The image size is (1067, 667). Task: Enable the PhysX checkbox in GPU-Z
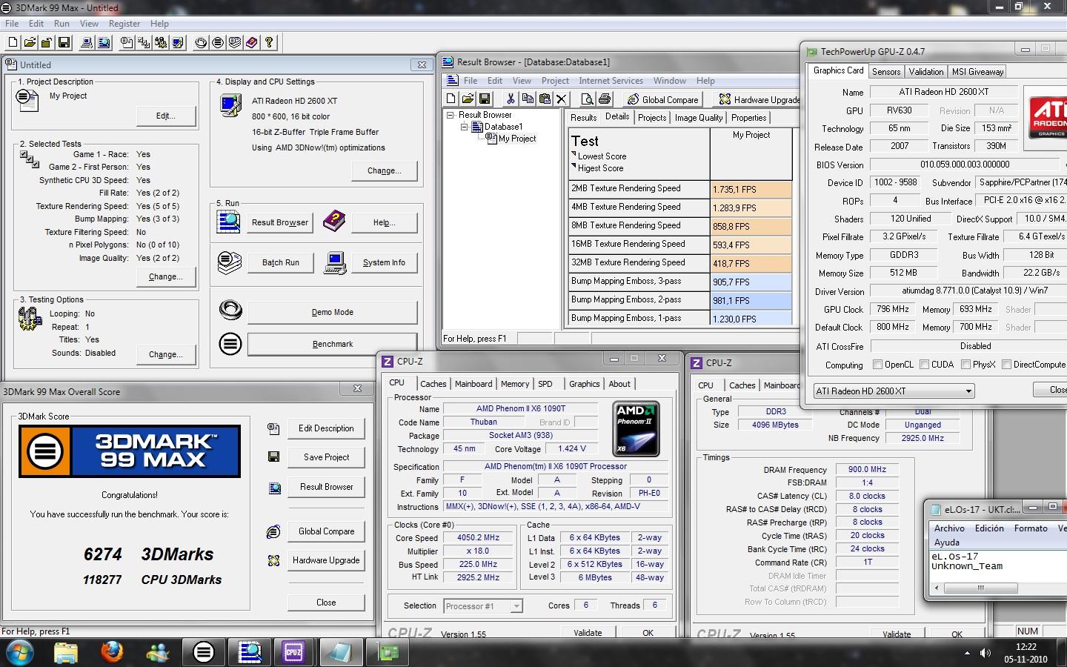966,365
